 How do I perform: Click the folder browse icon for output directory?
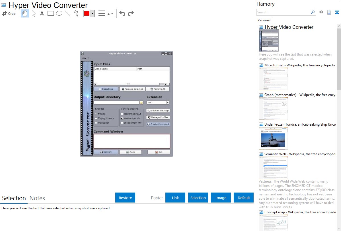141,103
